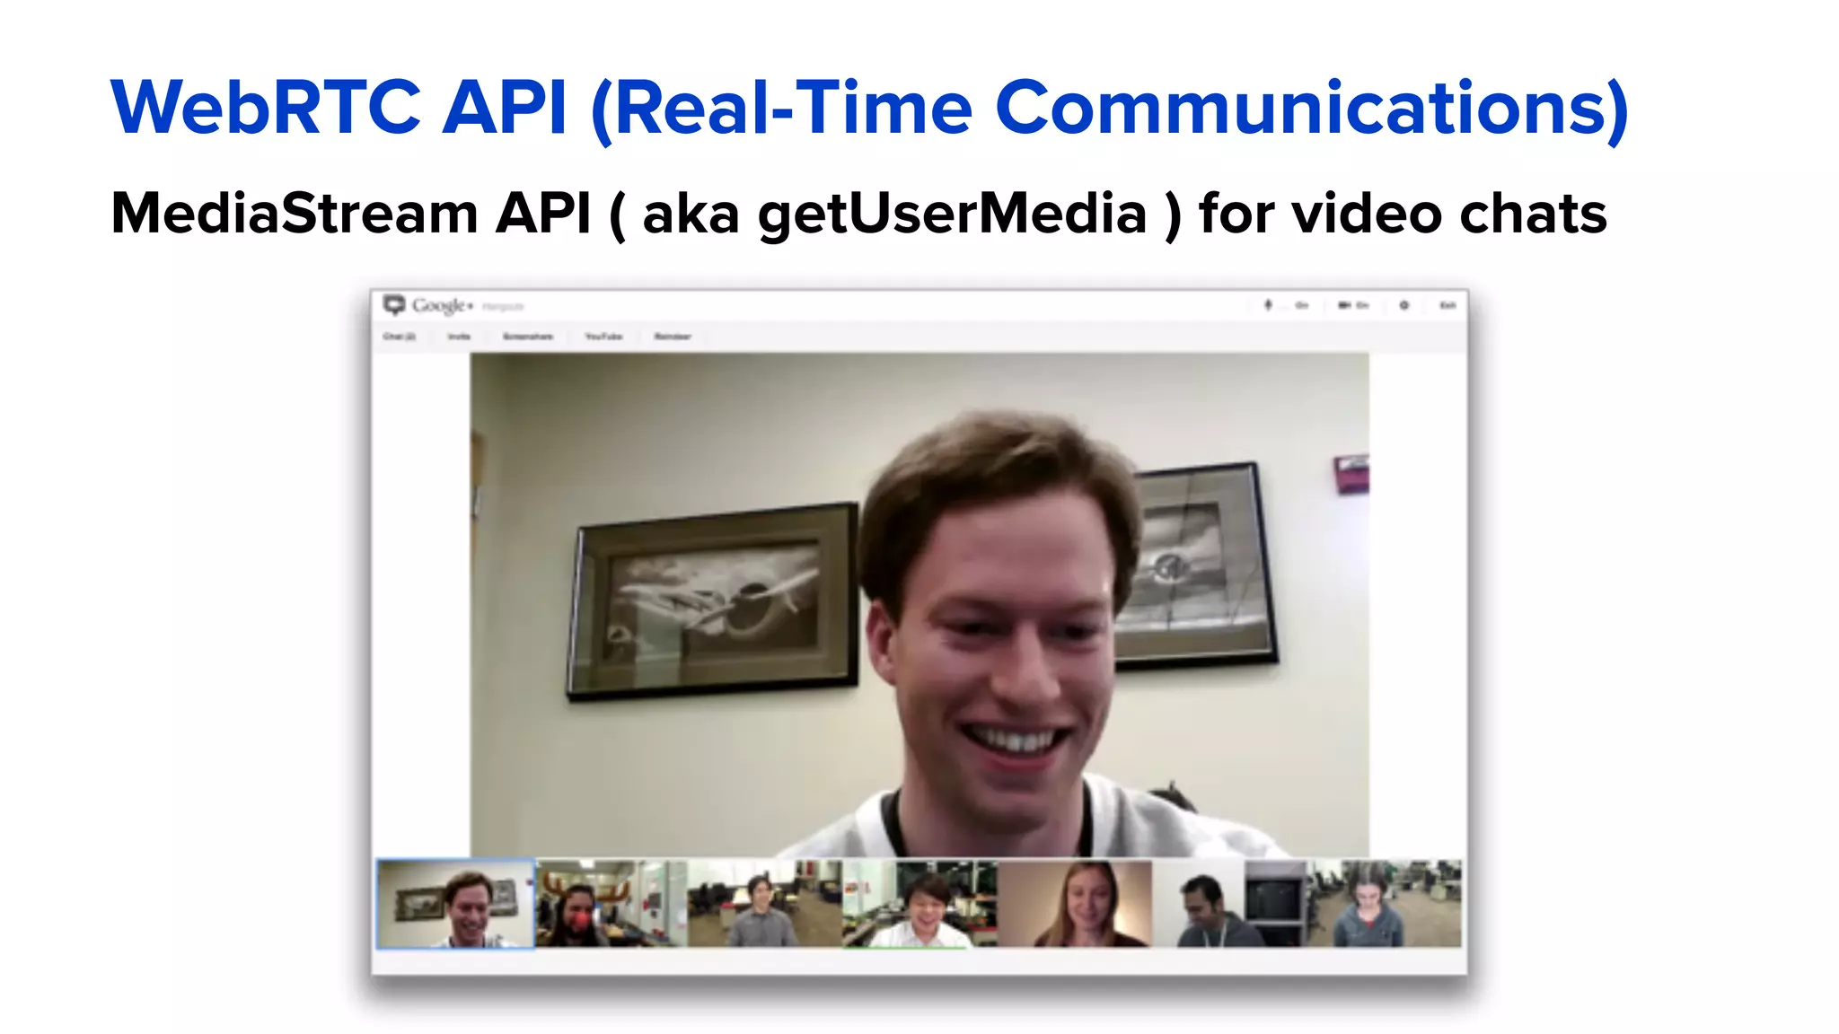Viewport: 1839px width, 1034px height.
Task: Toggle the camera On control
Action: 1353,305
